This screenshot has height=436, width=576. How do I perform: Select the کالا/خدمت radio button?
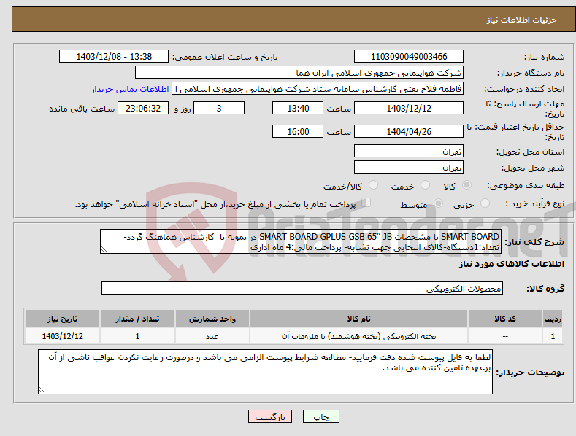coord(373,185)
